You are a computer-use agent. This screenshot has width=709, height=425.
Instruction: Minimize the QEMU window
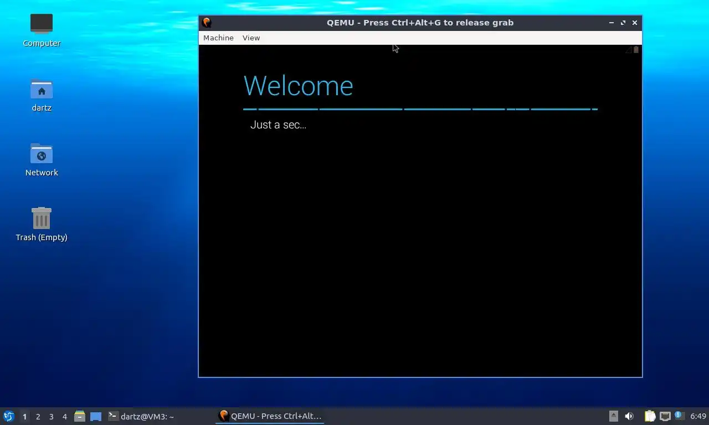(x=612, y=23)
